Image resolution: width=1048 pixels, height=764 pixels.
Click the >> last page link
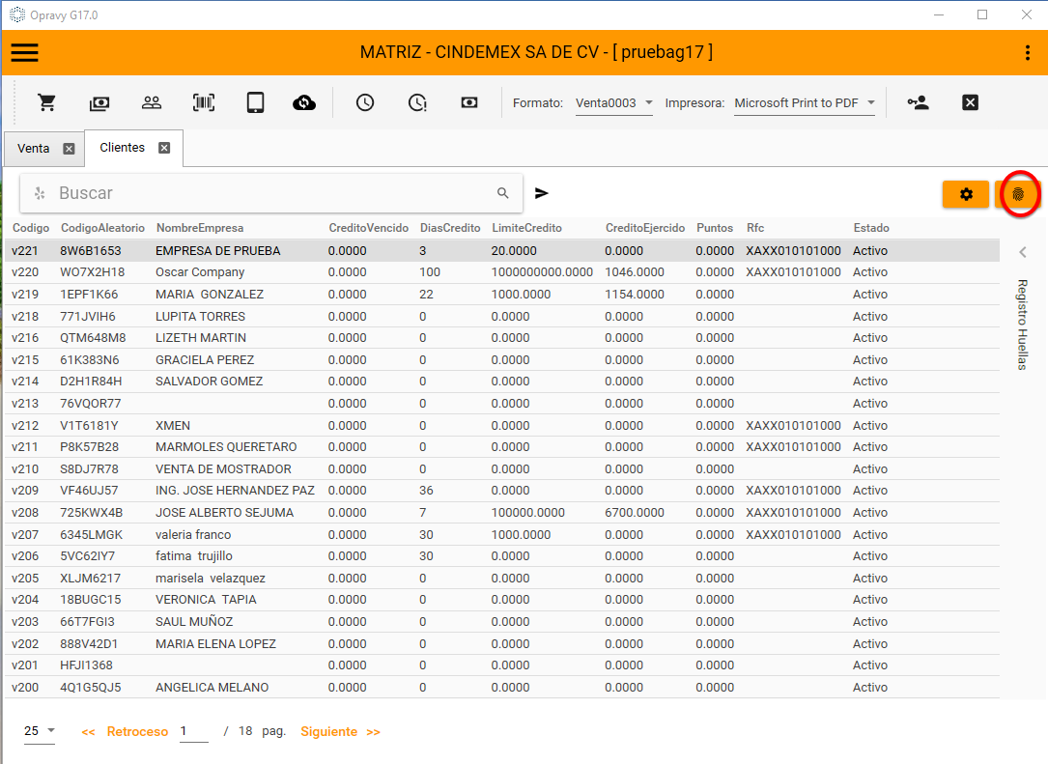(373, 732)
